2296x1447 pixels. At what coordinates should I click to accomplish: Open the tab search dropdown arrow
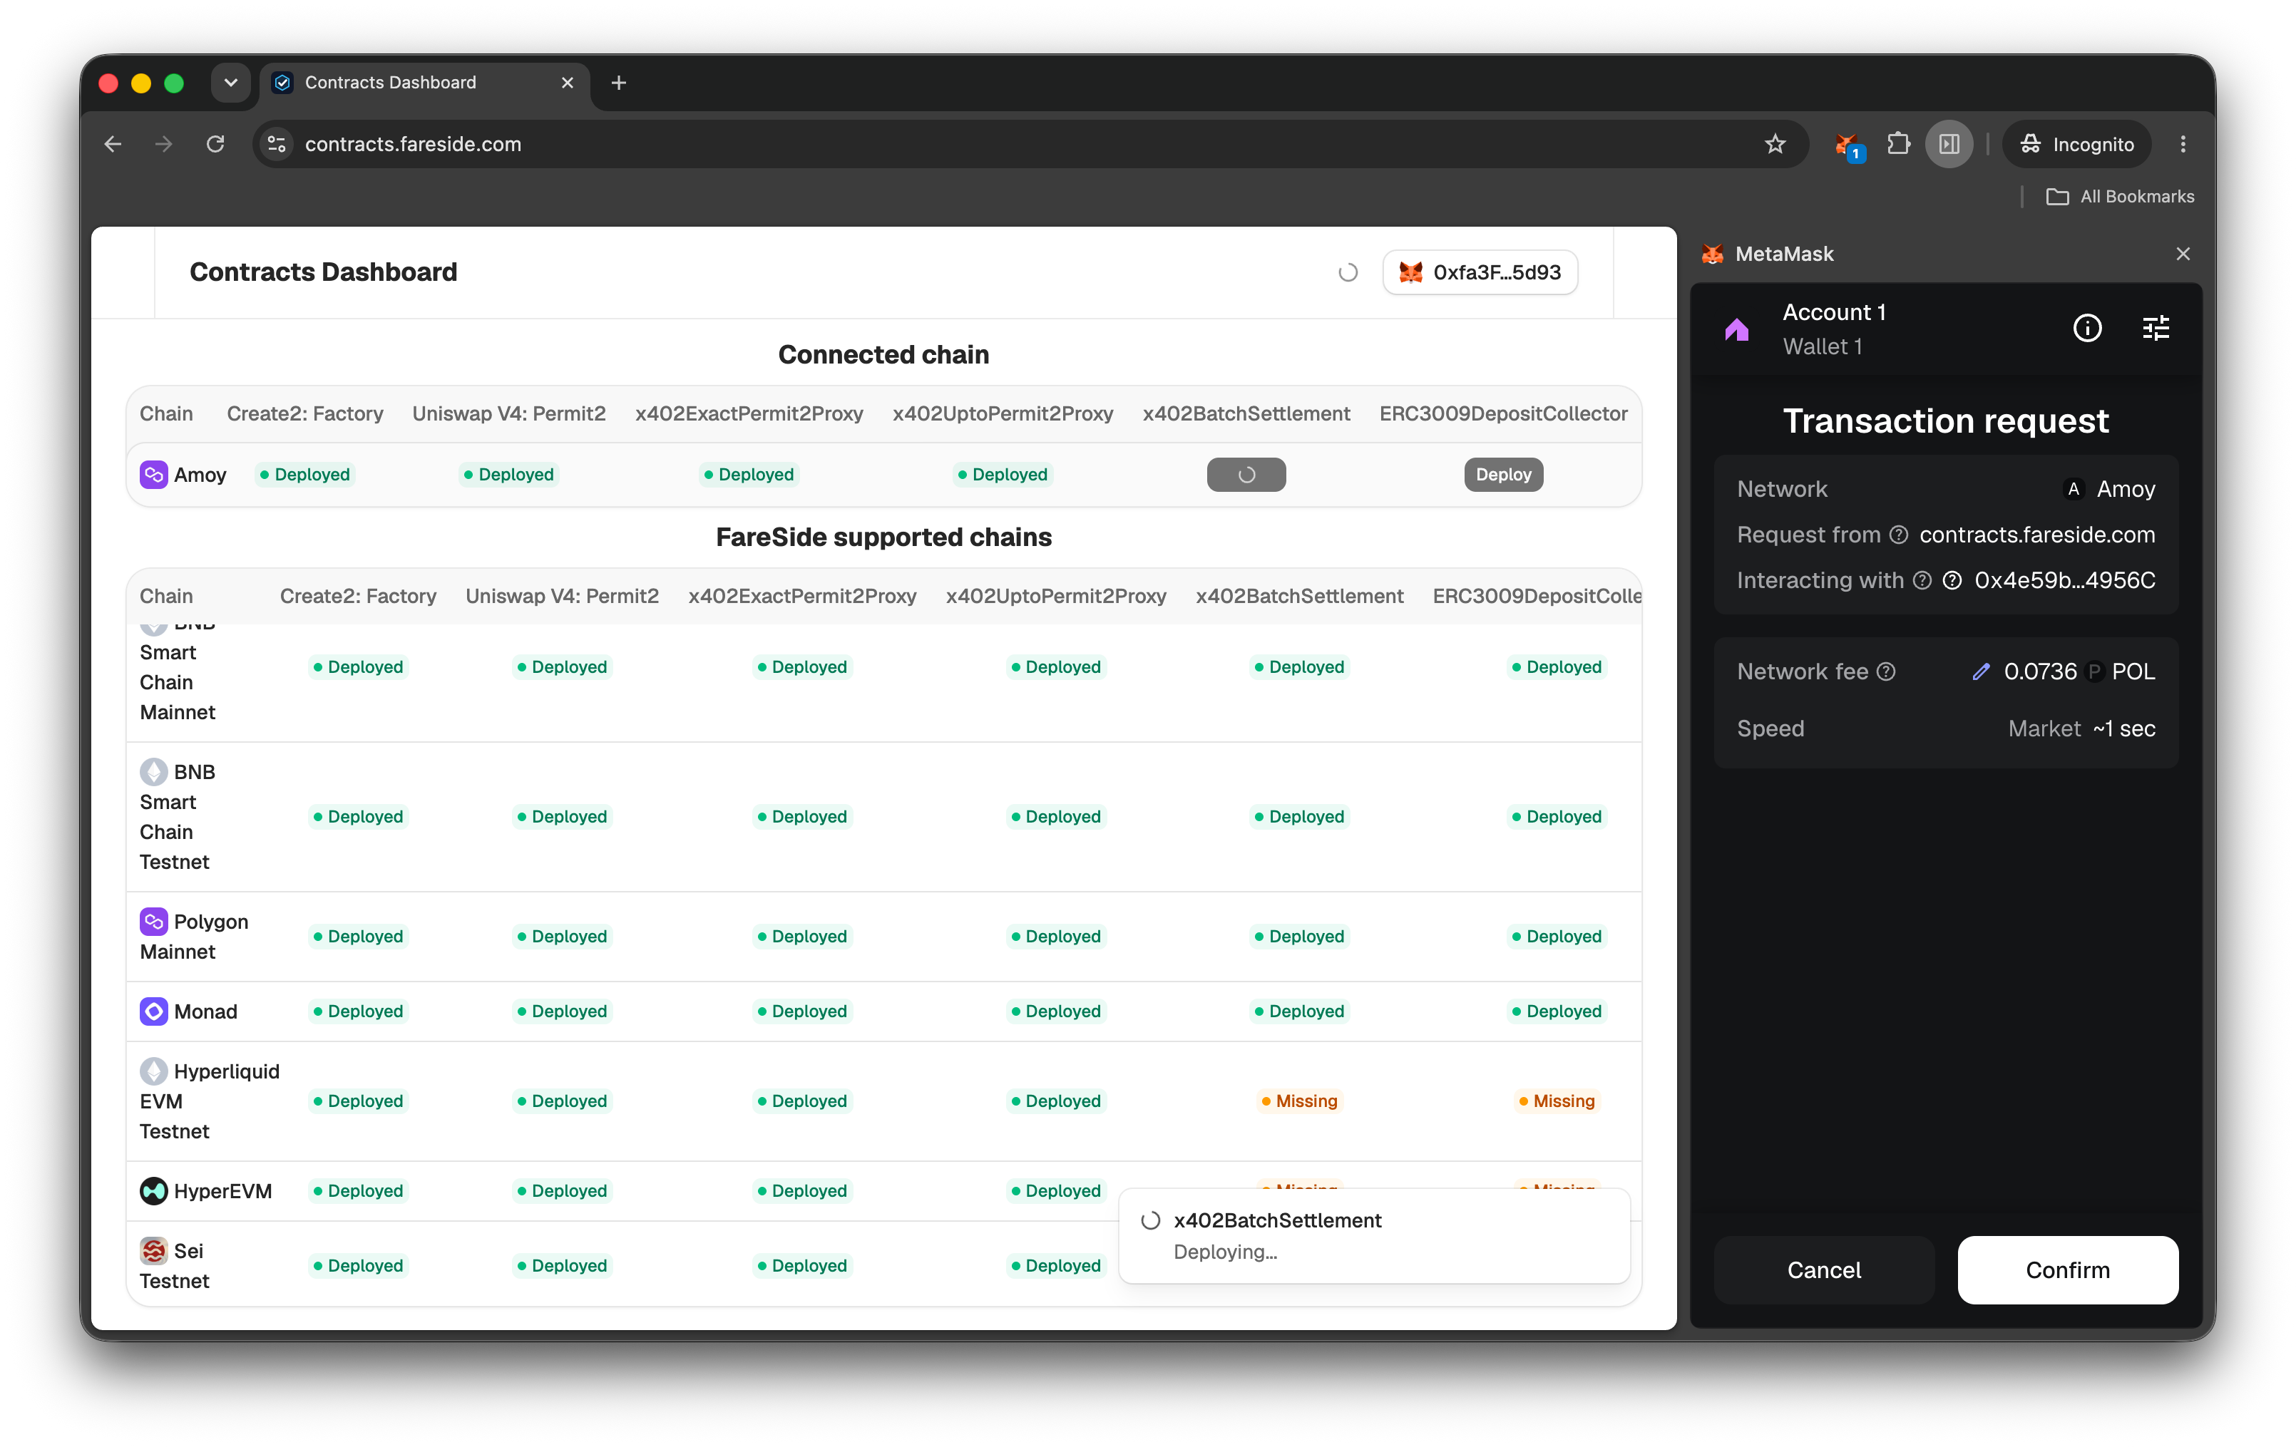click(231, 83)
